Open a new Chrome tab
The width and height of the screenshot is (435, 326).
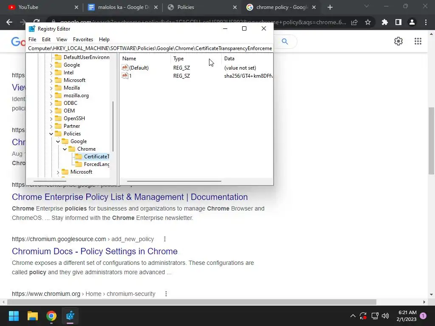(330, 8)
